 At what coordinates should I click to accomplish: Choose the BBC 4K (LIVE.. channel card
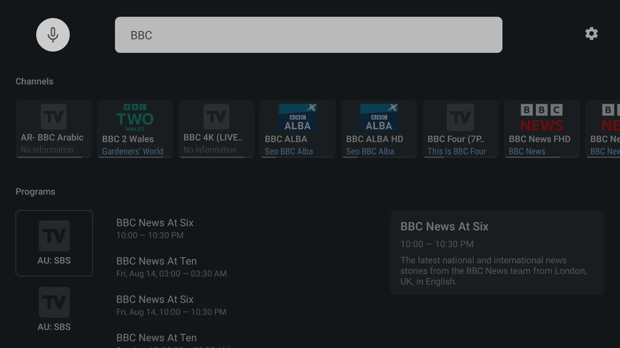[216, 129]
